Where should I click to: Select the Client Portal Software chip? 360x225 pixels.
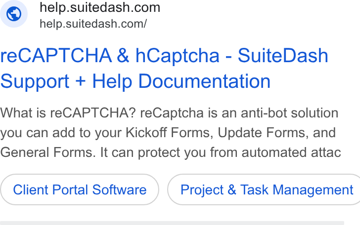[x=80, y=189]
